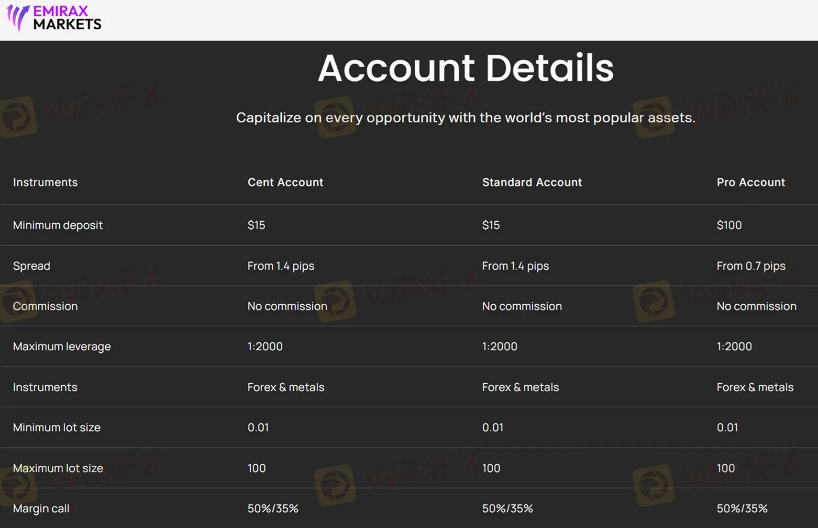Select the Pro Account column header

tap(750, 182)
